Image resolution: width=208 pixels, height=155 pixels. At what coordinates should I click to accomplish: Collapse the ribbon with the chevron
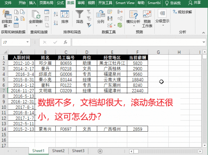(203, 33)
